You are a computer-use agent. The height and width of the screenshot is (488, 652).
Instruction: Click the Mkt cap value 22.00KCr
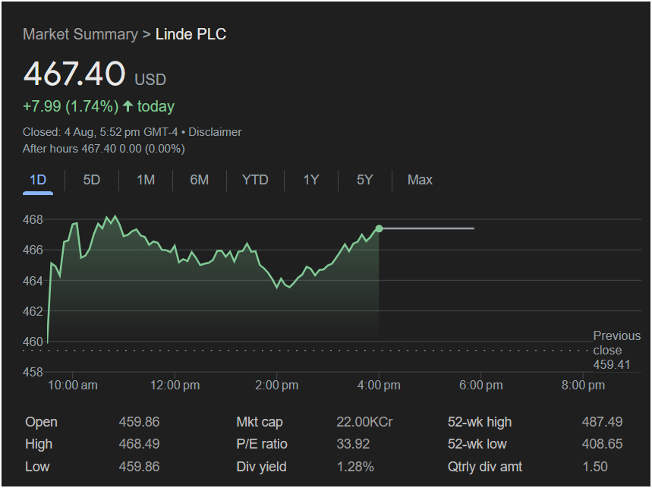[364, 422]
